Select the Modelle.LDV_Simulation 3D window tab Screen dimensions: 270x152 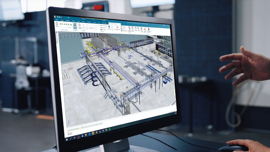[74, 128]
